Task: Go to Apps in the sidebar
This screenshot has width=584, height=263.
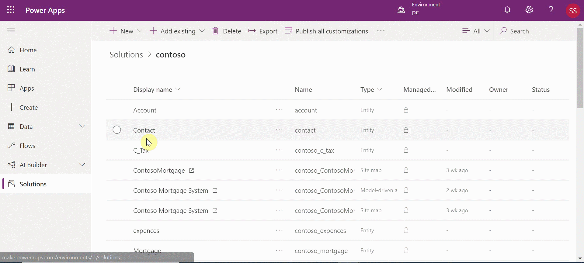Action: 46,88
